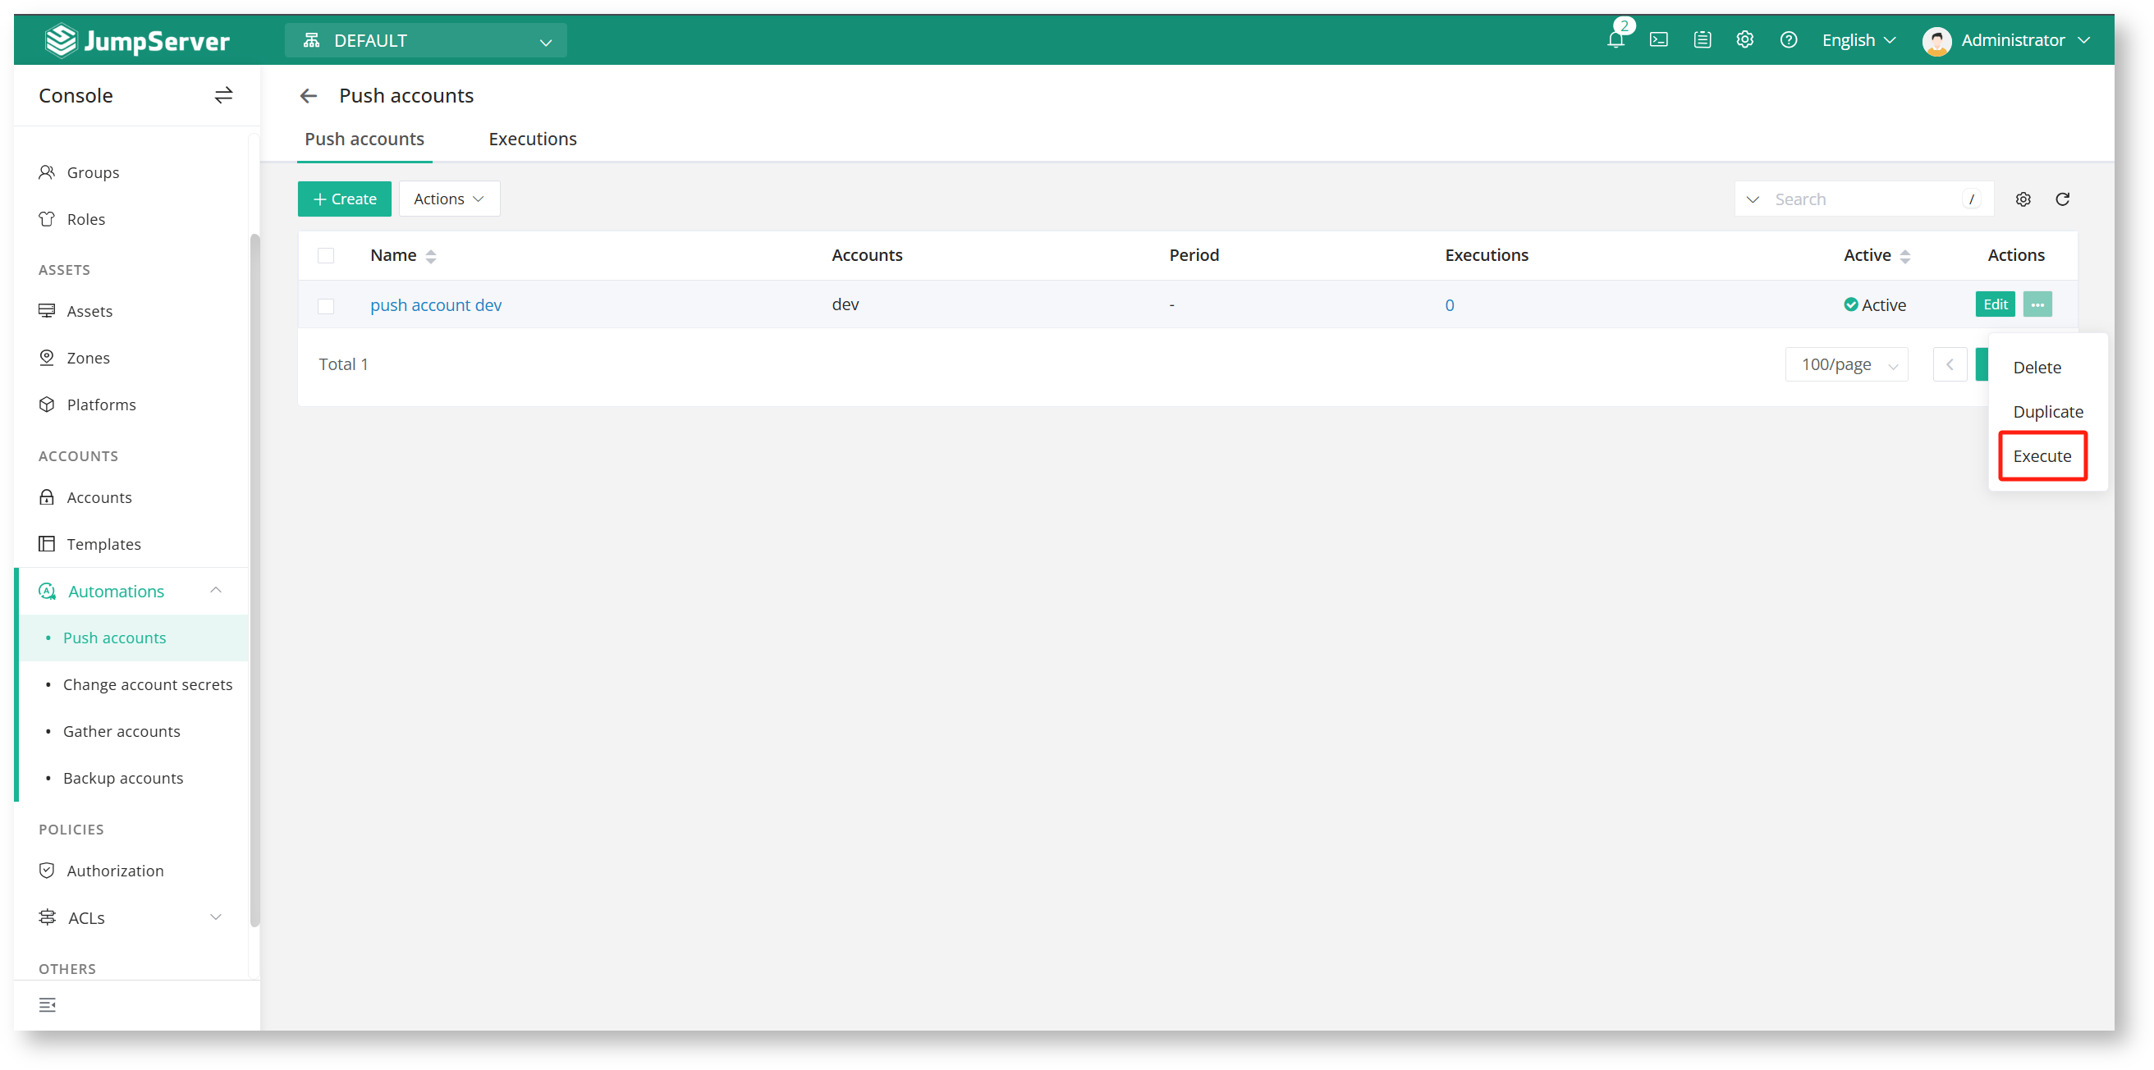Click the JumpServer logo

coord(137,40)
